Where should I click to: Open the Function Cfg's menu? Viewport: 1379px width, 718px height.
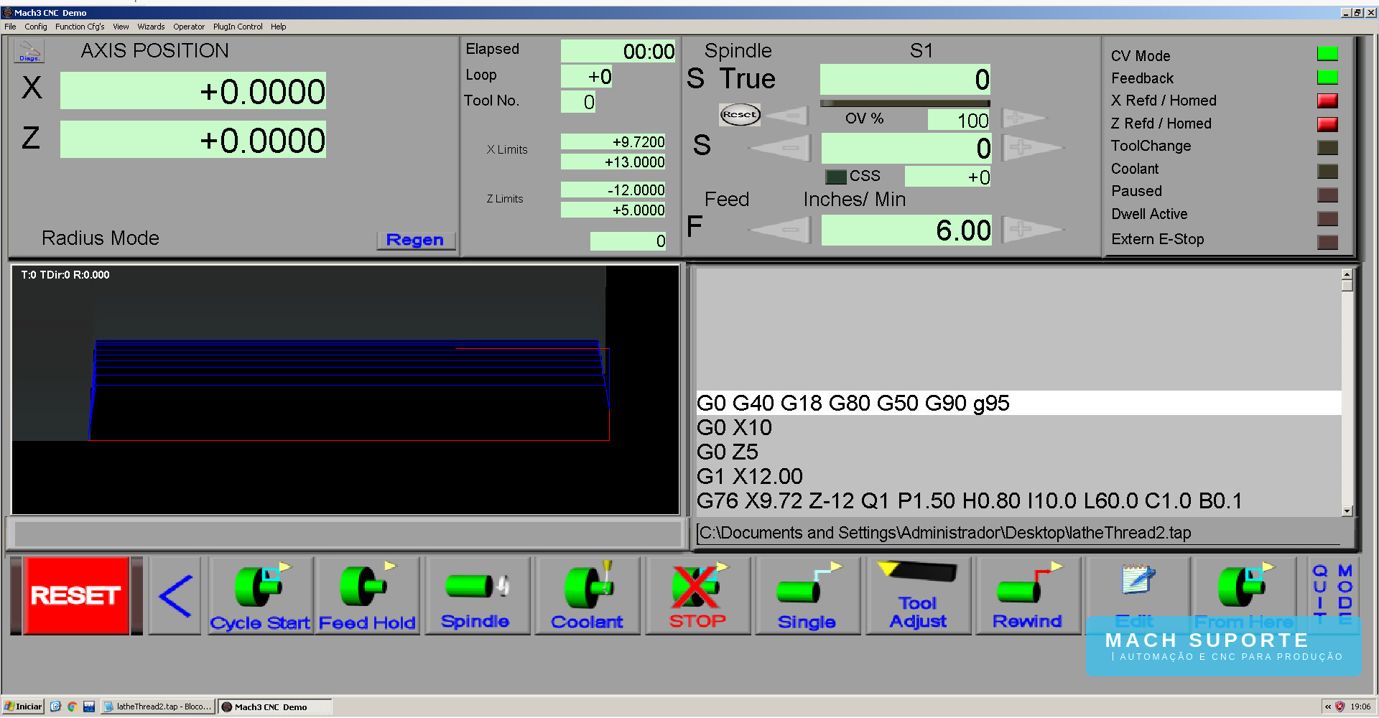pos(80,27)
